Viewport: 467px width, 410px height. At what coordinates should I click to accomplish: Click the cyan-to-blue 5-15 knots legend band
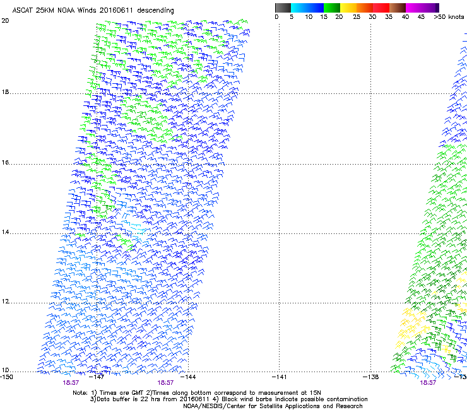point(307,8)
